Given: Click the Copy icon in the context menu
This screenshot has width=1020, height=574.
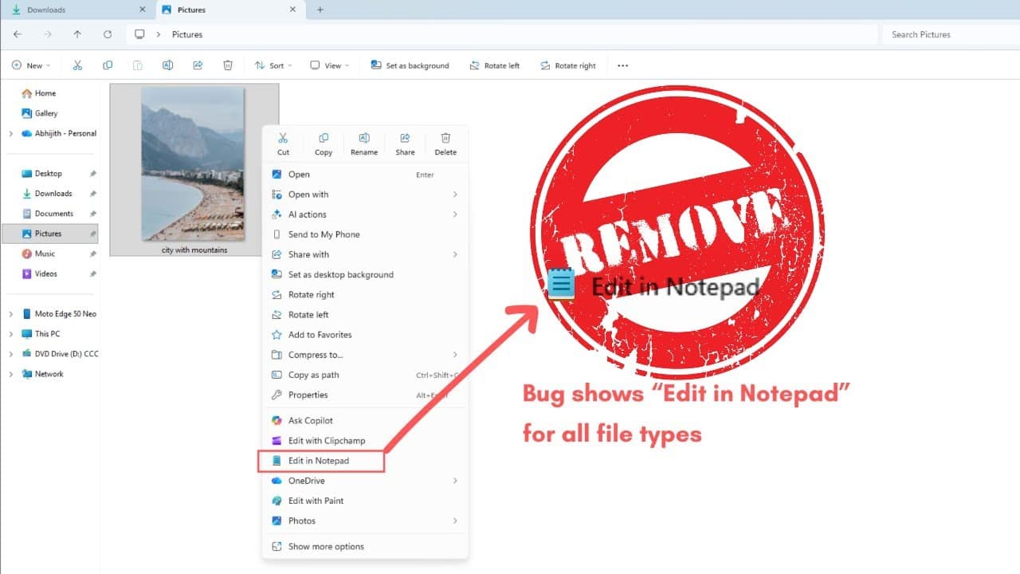Looking at the screenshot, I should tap(324, 143).
